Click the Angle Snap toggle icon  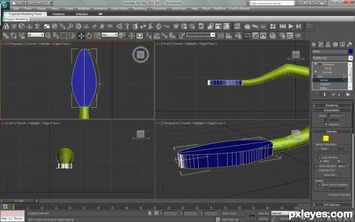click(x=157, y=36)
